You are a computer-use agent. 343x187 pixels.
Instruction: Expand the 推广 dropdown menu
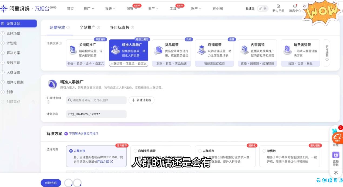click(89, 9)
